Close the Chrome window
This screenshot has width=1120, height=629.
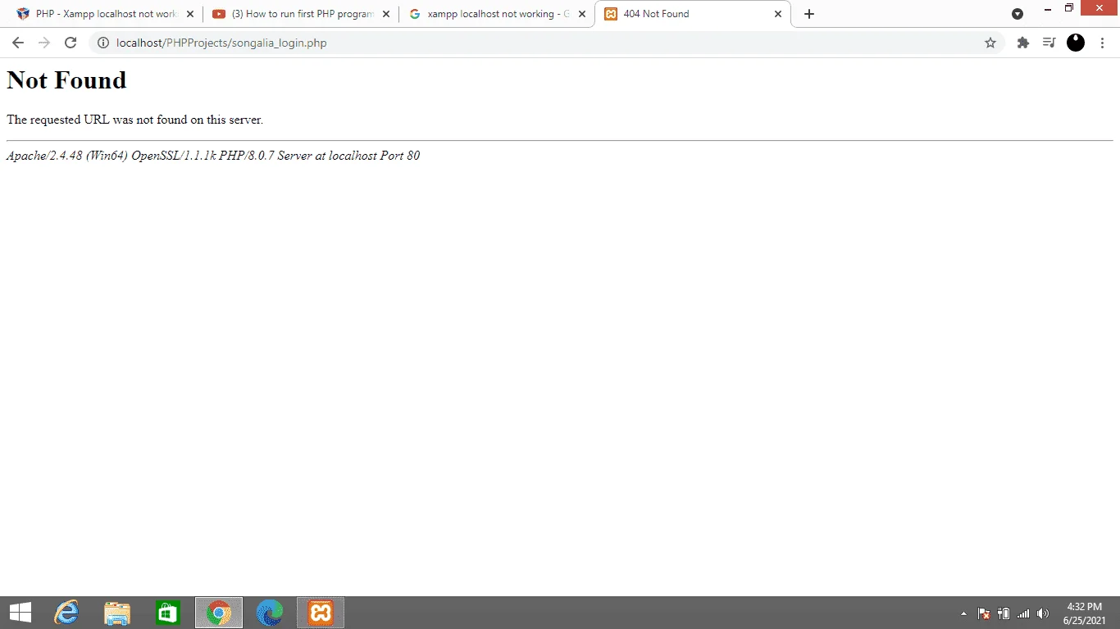(x=1100, y=8)
